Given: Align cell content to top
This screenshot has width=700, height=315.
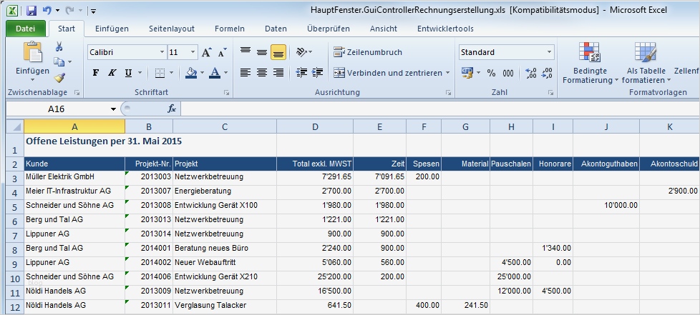Looking at the screenshot, I should 246,52.
